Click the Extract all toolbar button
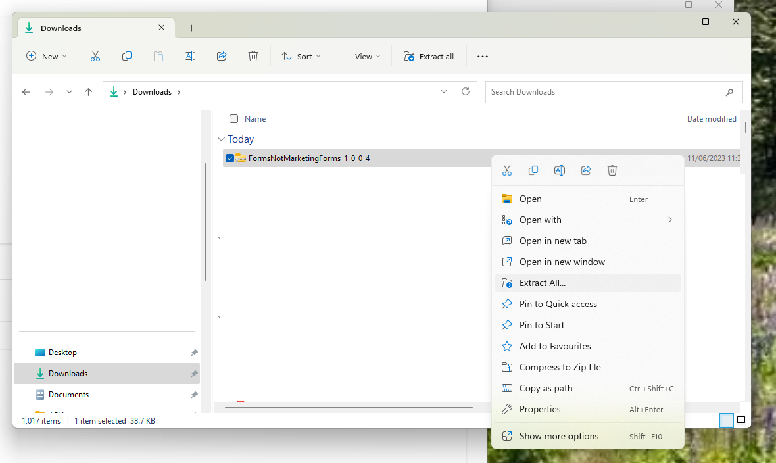This screenshot has width=776, height=463. coord(429,57)
